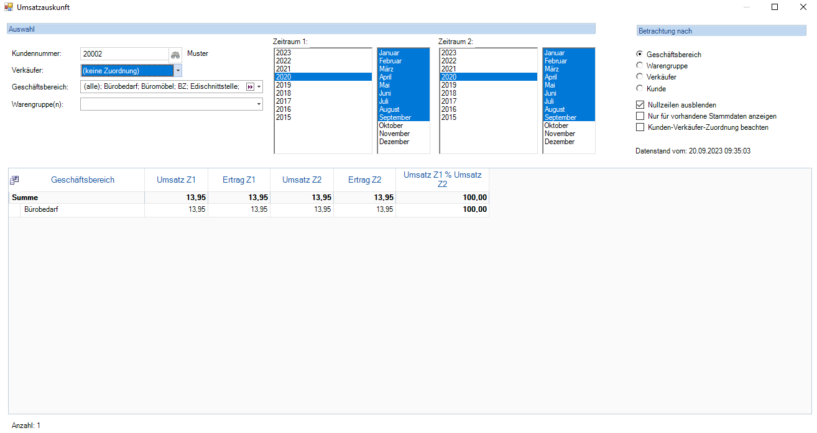Enable Nur für vorhandene Stammdaten anzeigen
The height and width of the screenshot is (433, 817).
640,116
